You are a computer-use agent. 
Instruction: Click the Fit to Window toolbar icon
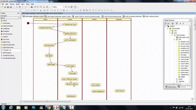[x=71, y=7]
